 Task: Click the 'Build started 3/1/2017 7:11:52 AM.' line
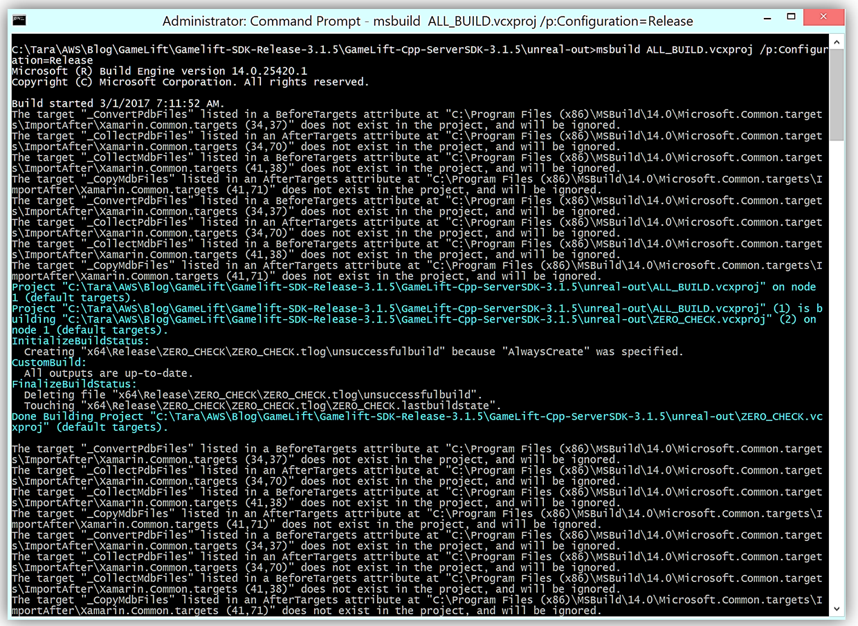click(118, 103)
